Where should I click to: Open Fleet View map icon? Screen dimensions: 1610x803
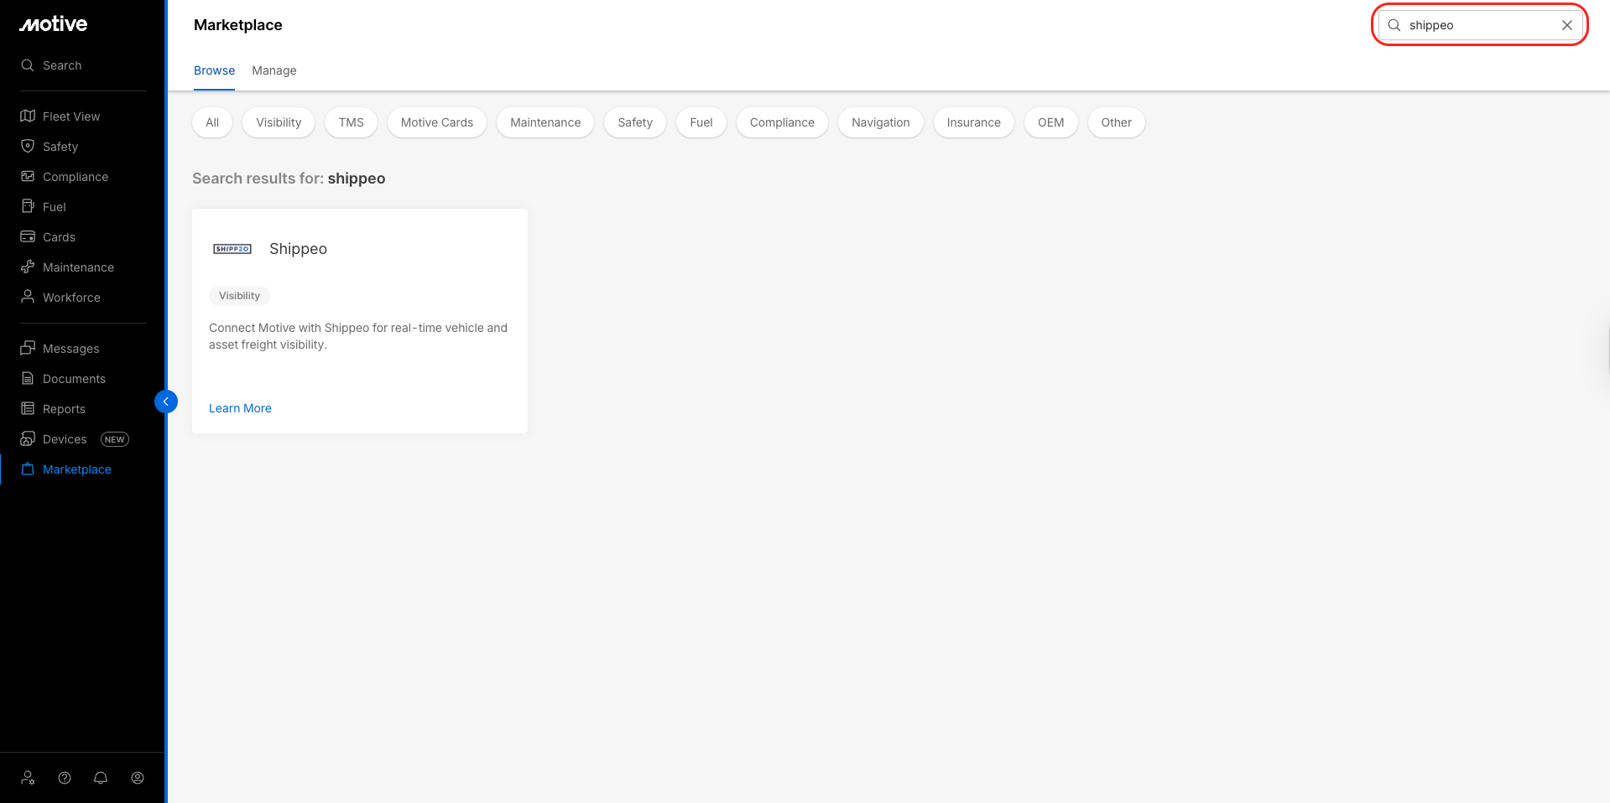(28, 116)
